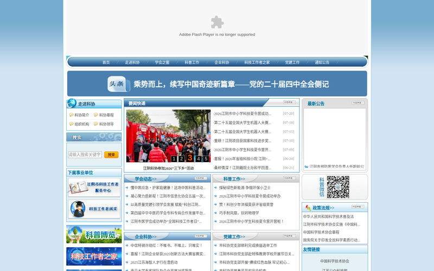Open the news item dated 07-20
The height and width of the screenshot is (271, 434).
242,114
